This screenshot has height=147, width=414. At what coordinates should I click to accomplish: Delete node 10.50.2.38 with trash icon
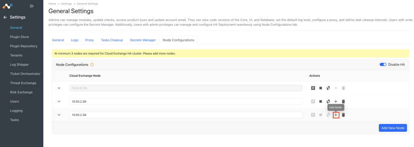tap(343, 115)
